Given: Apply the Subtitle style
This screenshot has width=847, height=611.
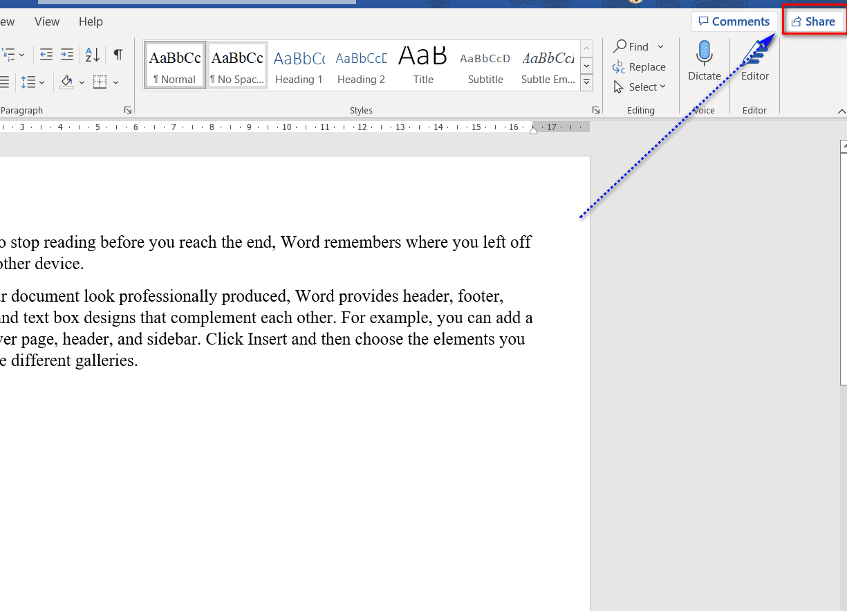Looking at the screenshot, I should [485, 65].
